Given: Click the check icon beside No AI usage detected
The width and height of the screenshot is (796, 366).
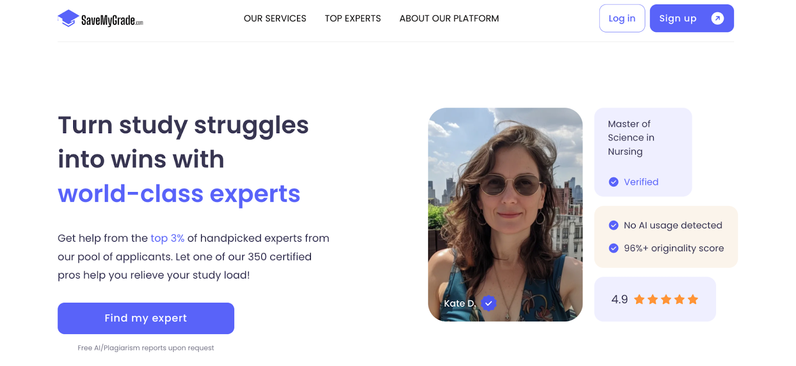Looking at the screenshot, I should (613, 225).
